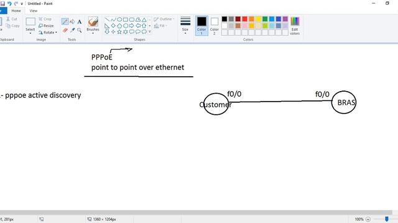Pick the orange color swatch
The height and width of the screenshot is (223, 398).
point(251,19)
